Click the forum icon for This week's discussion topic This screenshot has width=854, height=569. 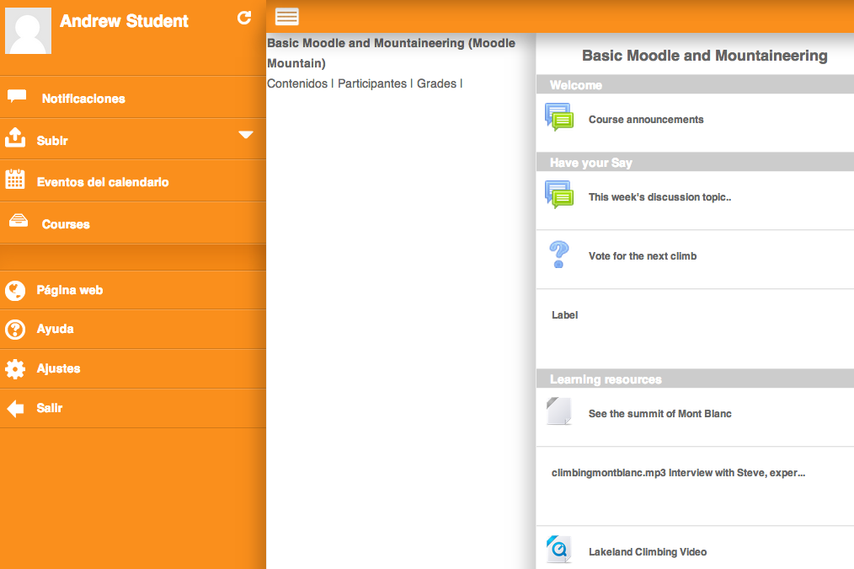coord(559,195)
